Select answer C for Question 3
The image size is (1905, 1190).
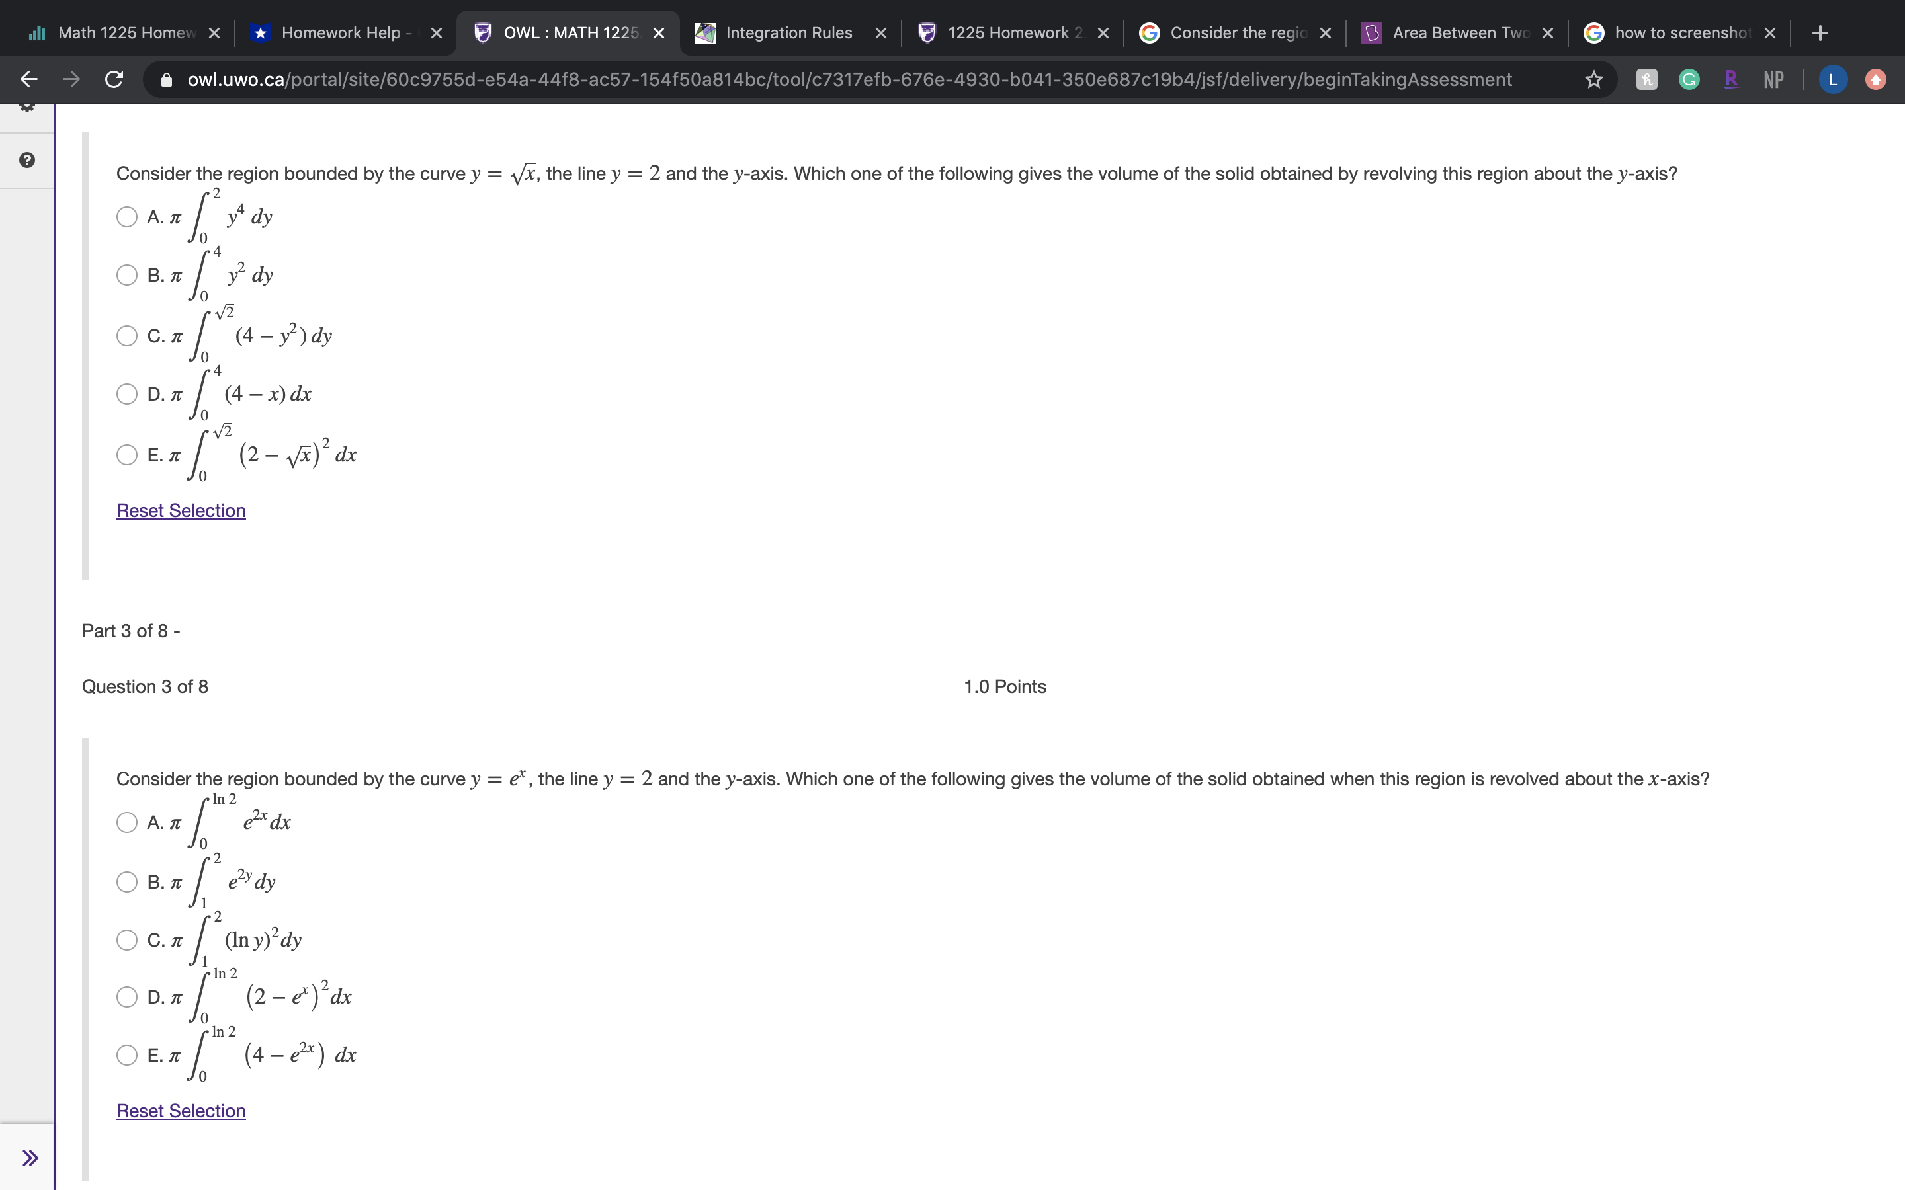pos(127,939)
